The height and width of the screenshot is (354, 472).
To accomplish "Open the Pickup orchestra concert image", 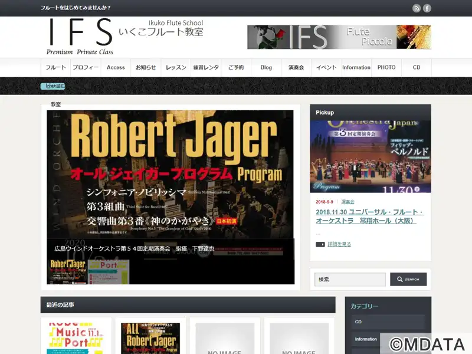I will pos(371,156).
